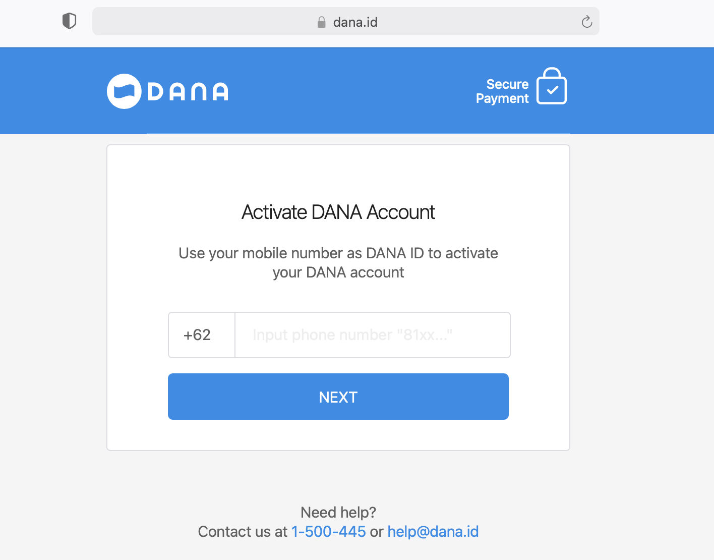This screenshot has height=560, width=714.
Task: Open the help@dana.id email link
Action: click(433, 532)
